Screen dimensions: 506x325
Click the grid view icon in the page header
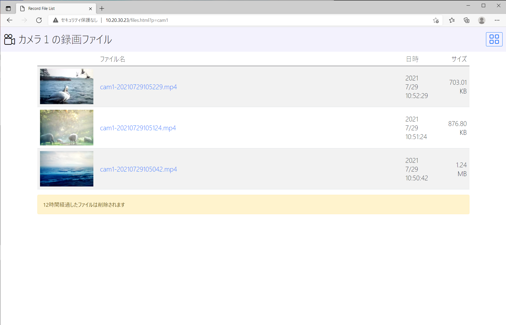click(x=494, y=39)
